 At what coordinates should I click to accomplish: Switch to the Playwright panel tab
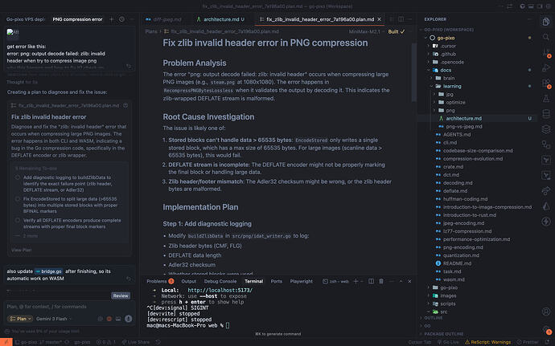[x=301, y=281]
